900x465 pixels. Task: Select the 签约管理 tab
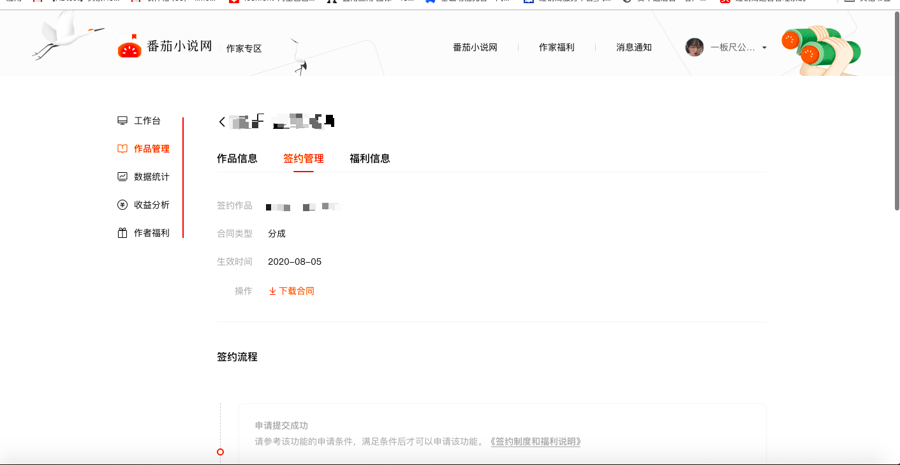304,159
